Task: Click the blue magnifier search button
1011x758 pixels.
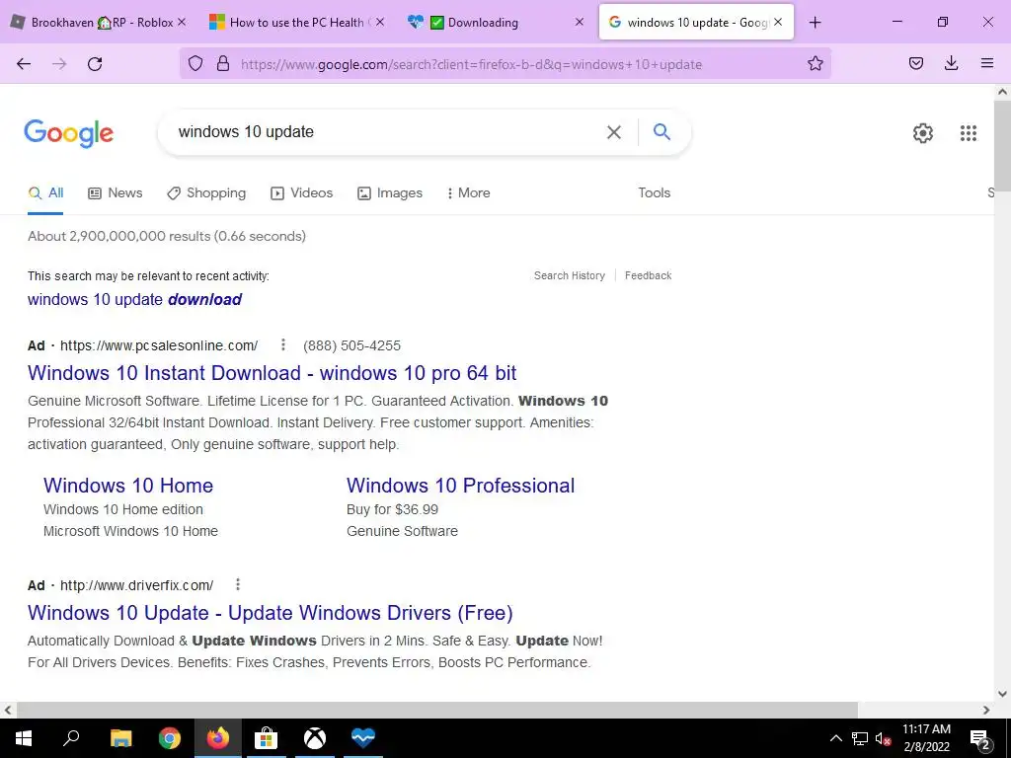Action: [661, 132]
